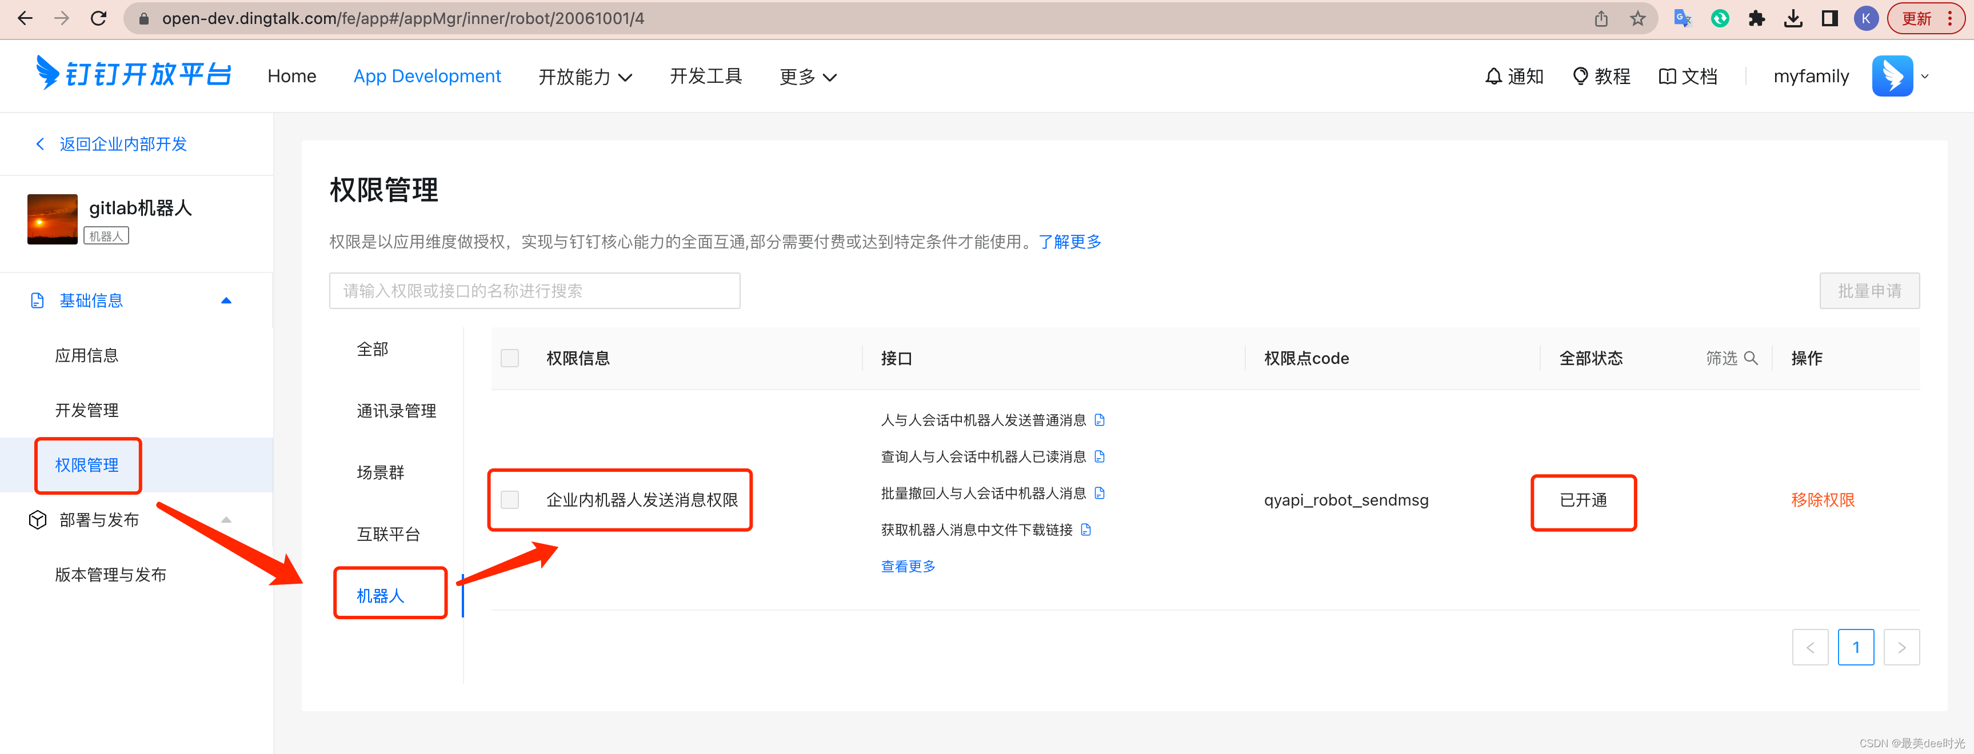Open the extensions puzzle icon

tap(1756, 18)
